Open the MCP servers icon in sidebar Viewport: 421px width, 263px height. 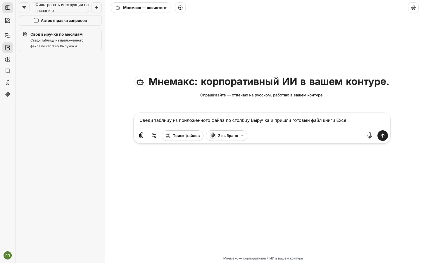click(x=8, y=94)
